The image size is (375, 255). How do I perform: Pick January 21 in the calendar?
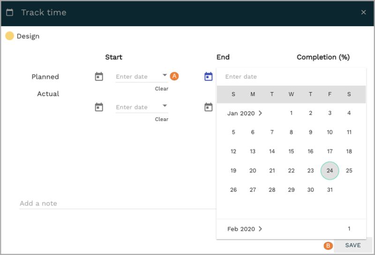click(x=272, y=170)
